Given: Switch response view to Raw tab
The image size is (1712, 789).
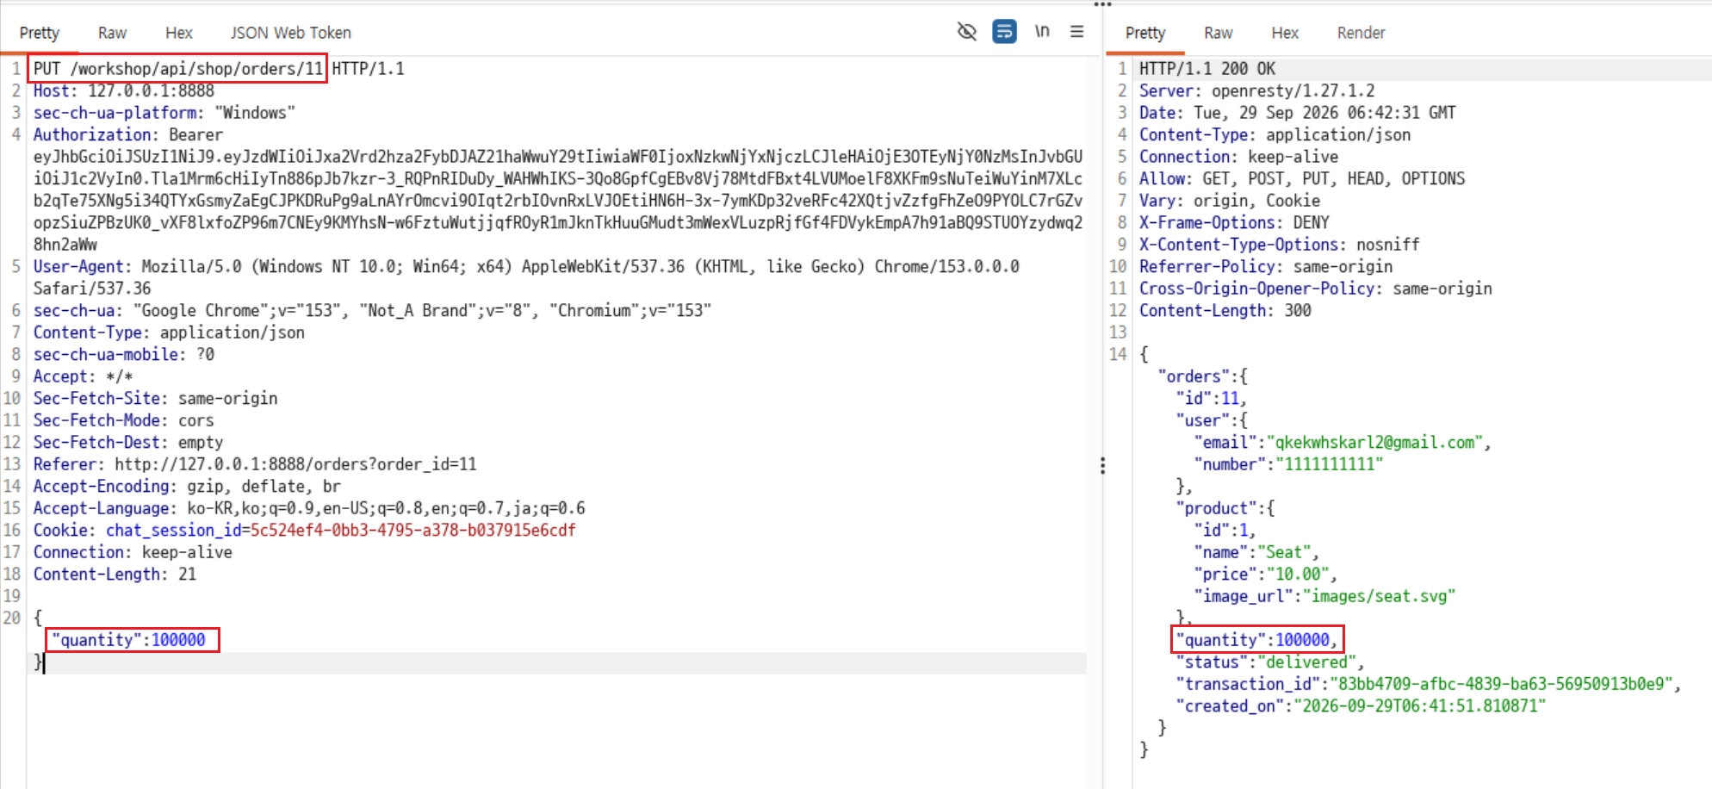Looking at the screenshot, I should tap(1218, 33).
